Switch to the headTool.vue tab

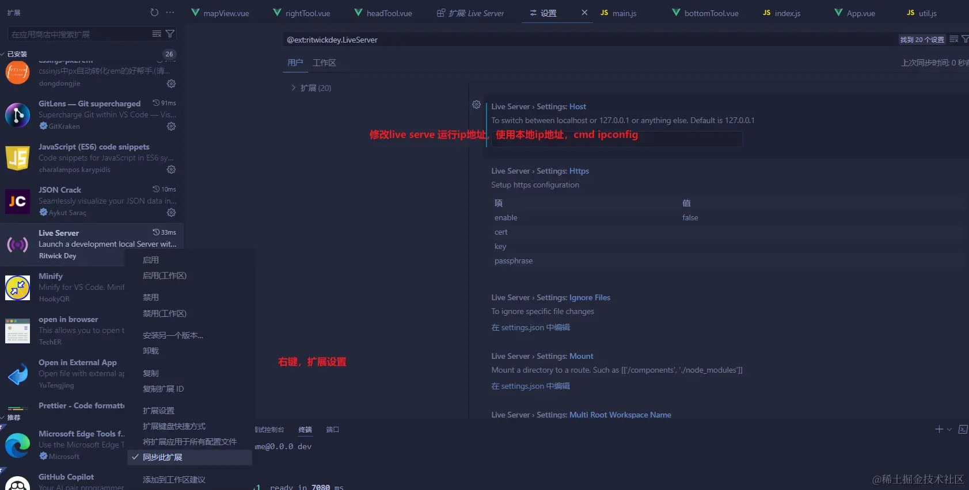click(383, 13)
